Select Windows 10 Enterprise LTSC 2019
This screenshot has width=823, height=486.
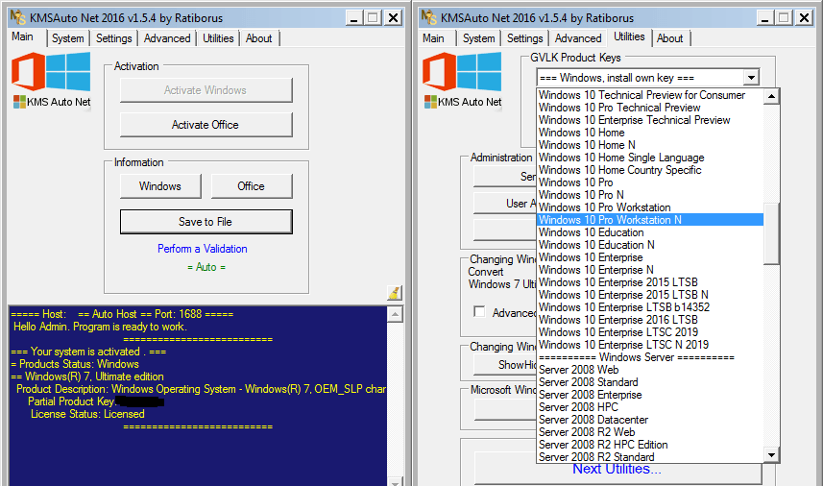click(650, 332)
